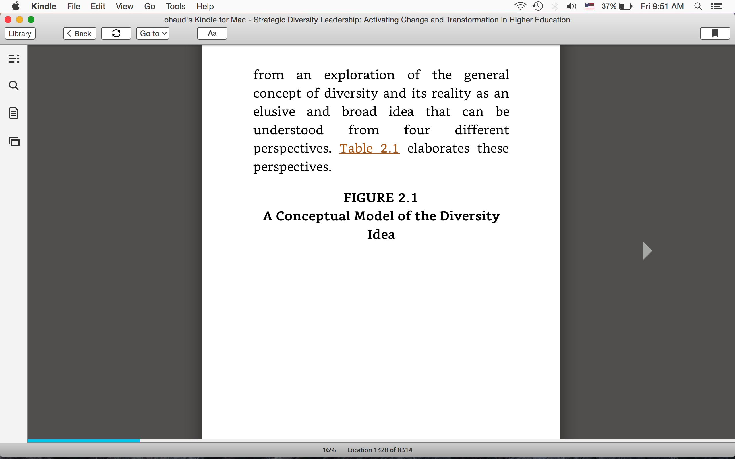Click the sync refresh button
Image resolution: width=735 pixels, height=459 pixels.
(x=116, y=33)
